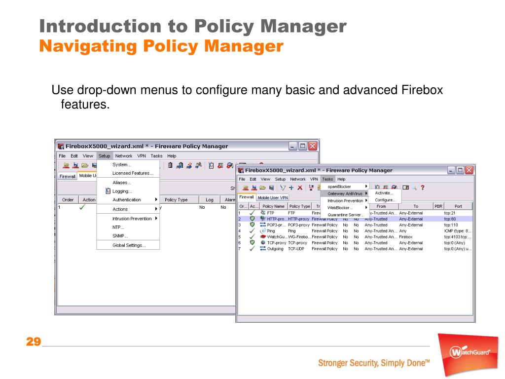Sort by the Policy Name column header
The height and width of the screenshot is (379, 505).
(273, 206)
